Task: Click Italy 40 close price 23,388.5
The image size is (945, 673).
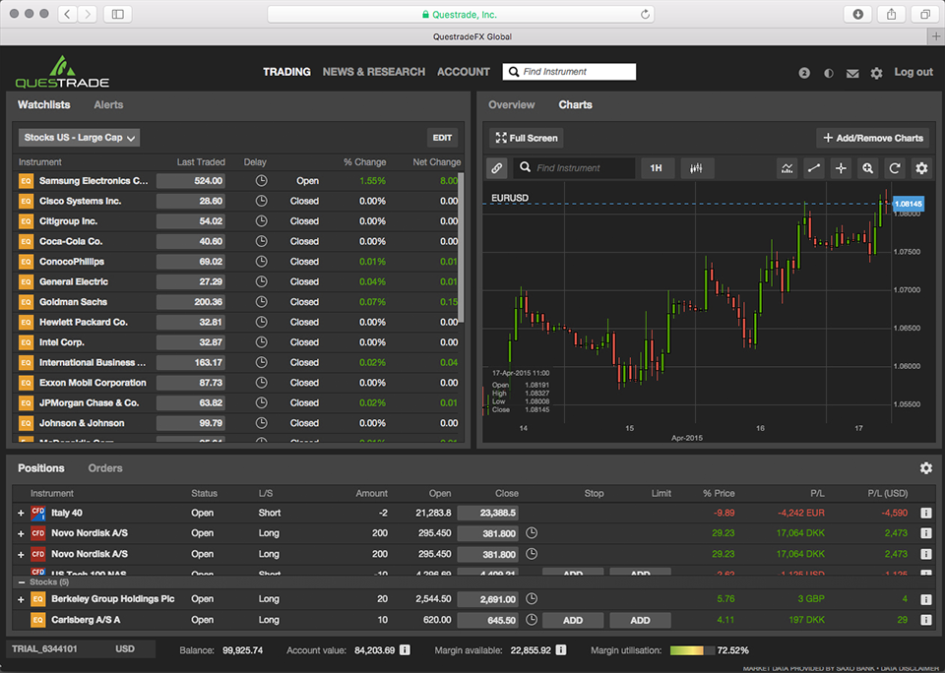Action: [x=487, y=514]
